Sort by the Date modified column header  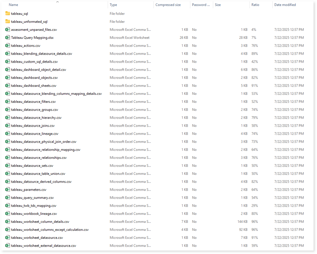point(285,4)
